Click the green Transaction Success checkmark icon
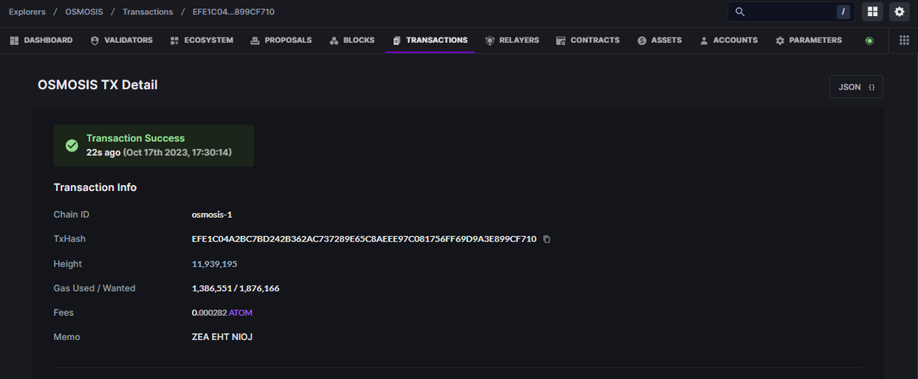The image size is (918, 379). 72,145
